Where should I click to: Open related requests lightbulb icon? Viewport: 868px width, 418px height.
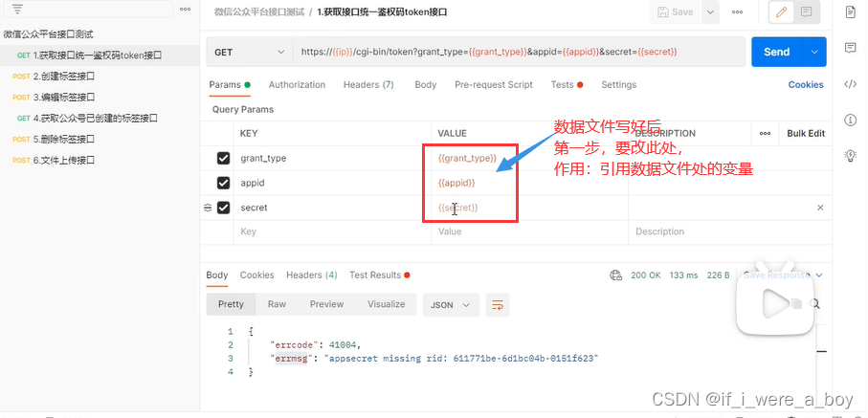(x=850, y=156)
